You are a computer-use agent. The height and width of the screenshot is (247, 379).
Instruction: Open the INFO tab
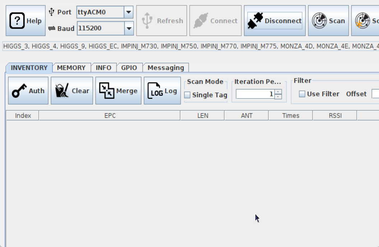click(x=104, y=68)
